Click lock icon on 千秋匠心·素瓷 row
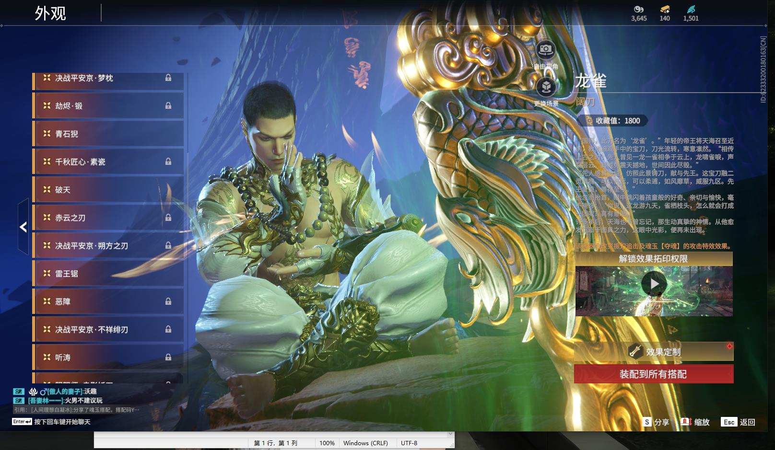The width and height of the screenshot is (775, 450). coord(168,162)
